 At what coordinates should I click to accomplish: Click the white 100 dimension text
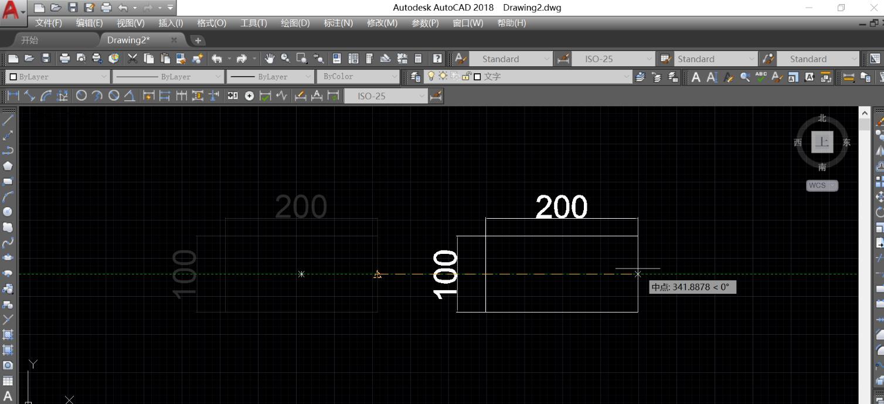click(446, 274)
